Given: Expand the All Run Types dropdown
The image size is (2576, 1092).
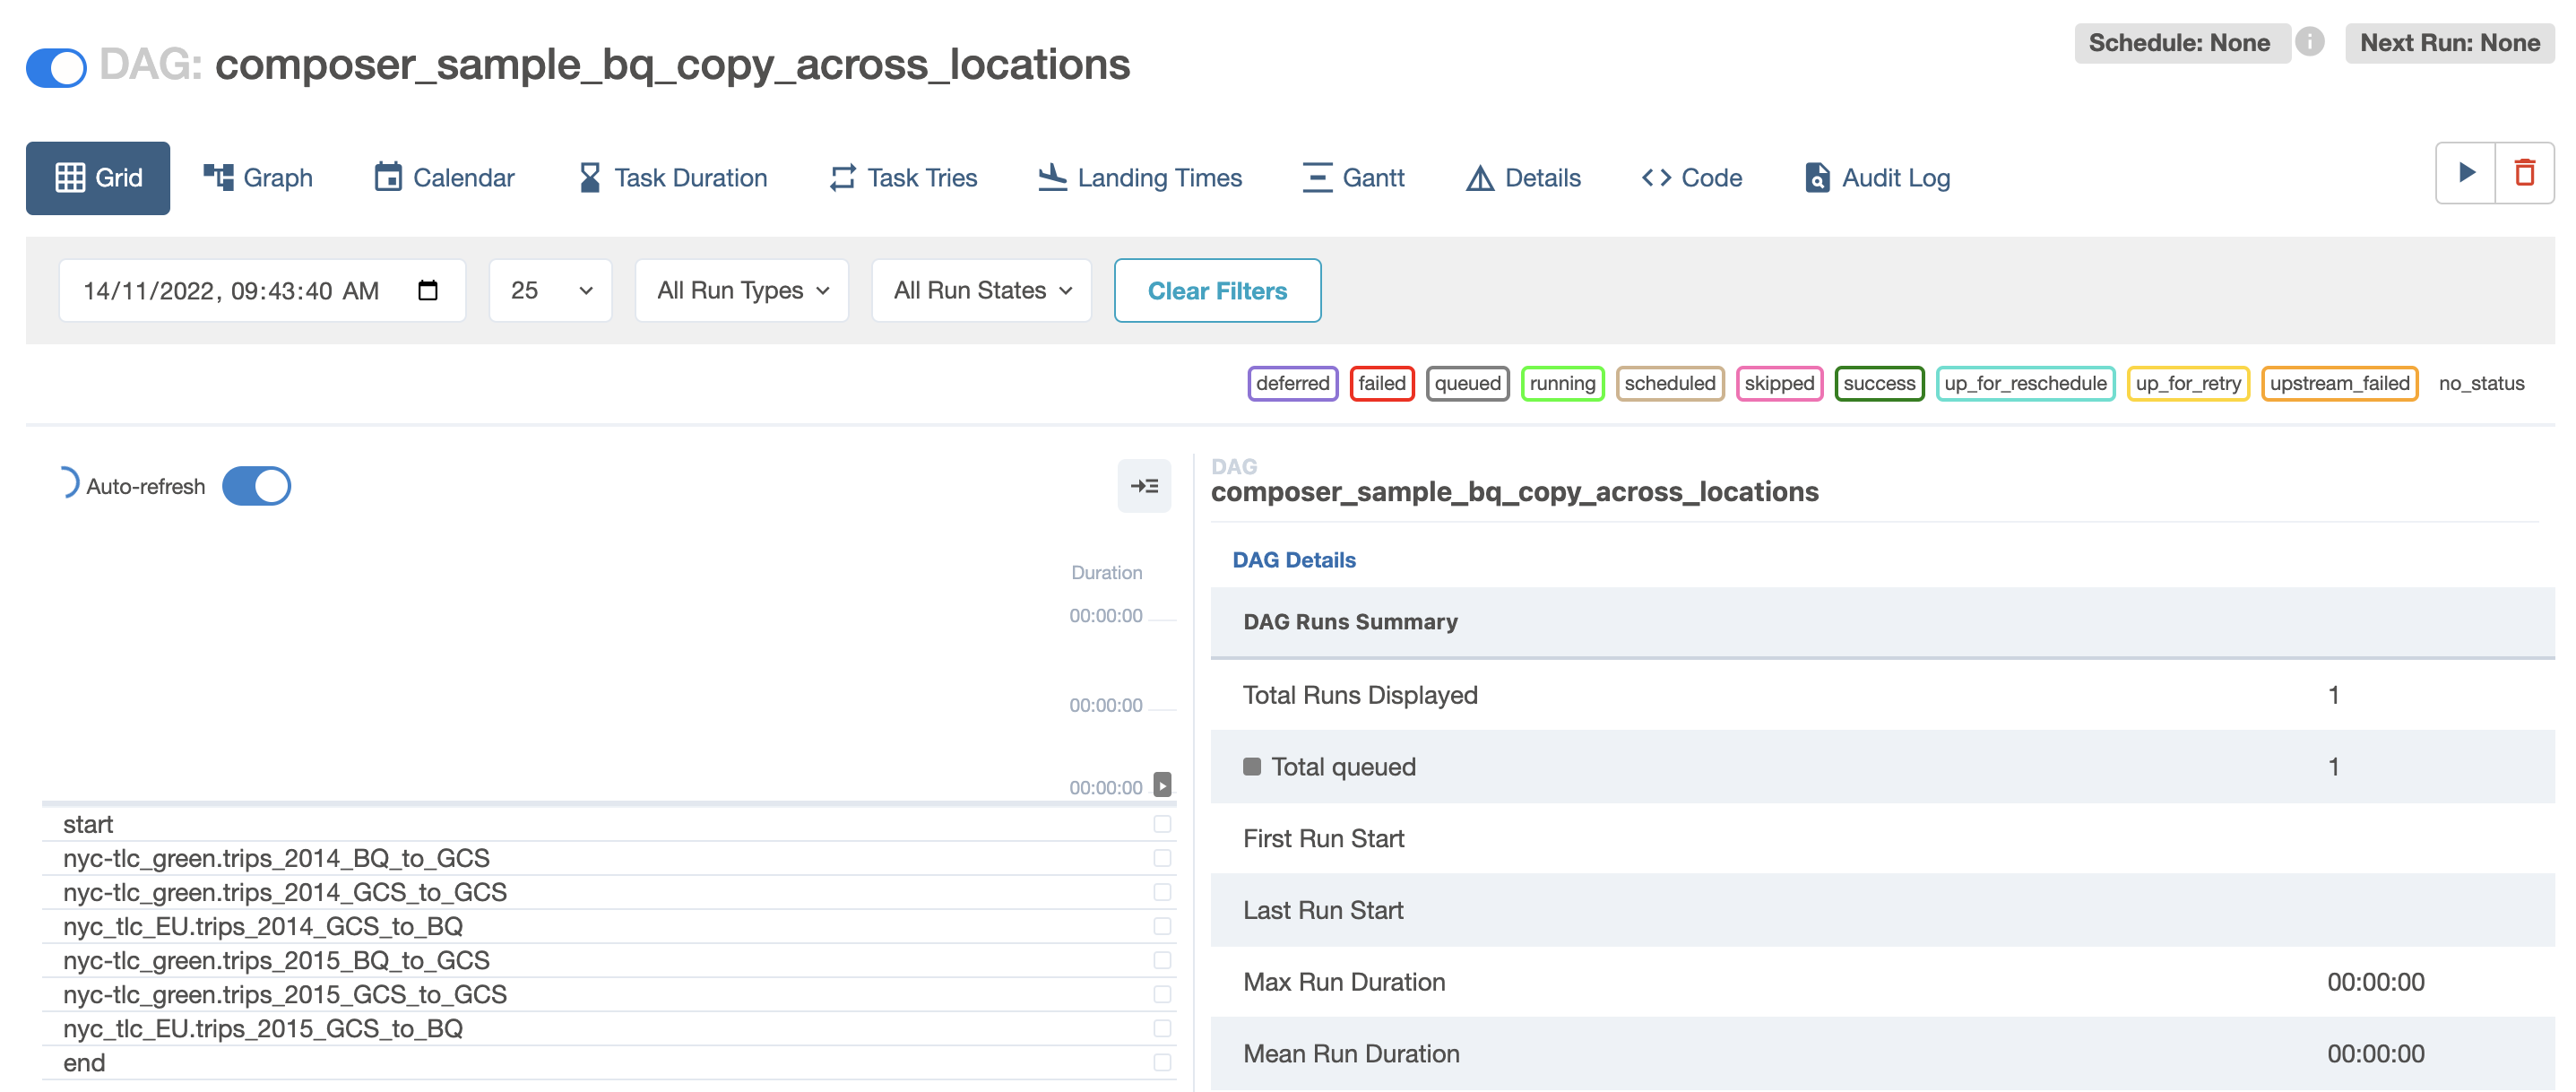Looking at the screenshot, I should [x=739, y=290].
